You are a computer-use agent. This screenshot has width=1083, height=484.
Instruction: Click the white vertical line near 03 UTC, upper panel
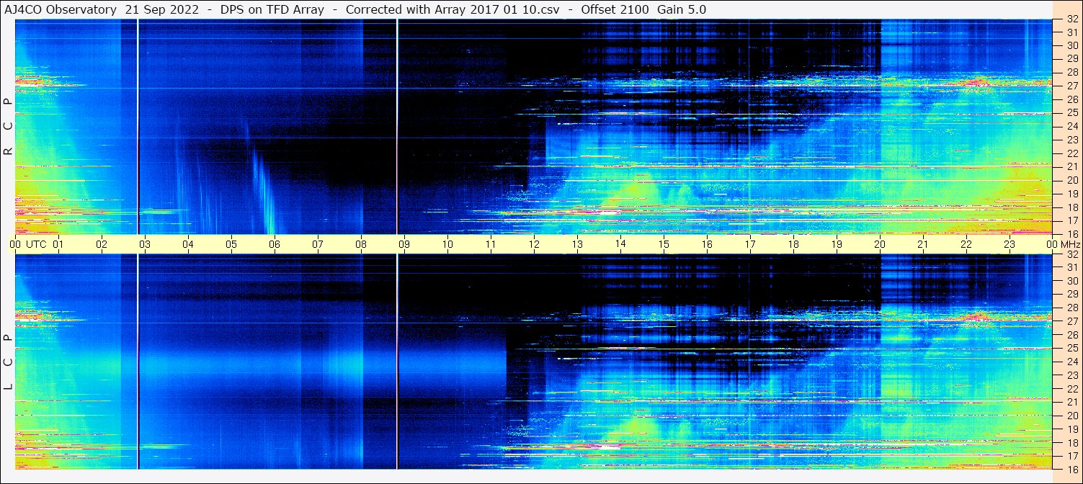138,127
